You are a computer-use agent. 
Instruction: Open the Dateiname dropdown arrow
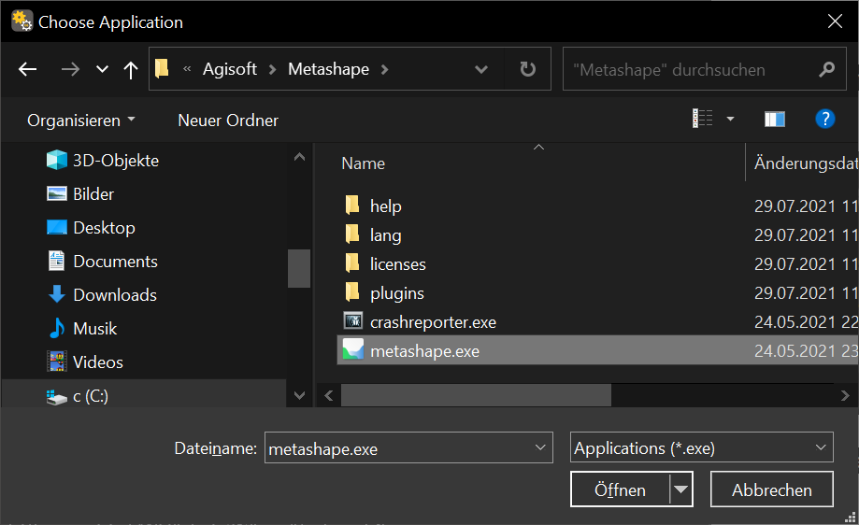coord(540,447)
